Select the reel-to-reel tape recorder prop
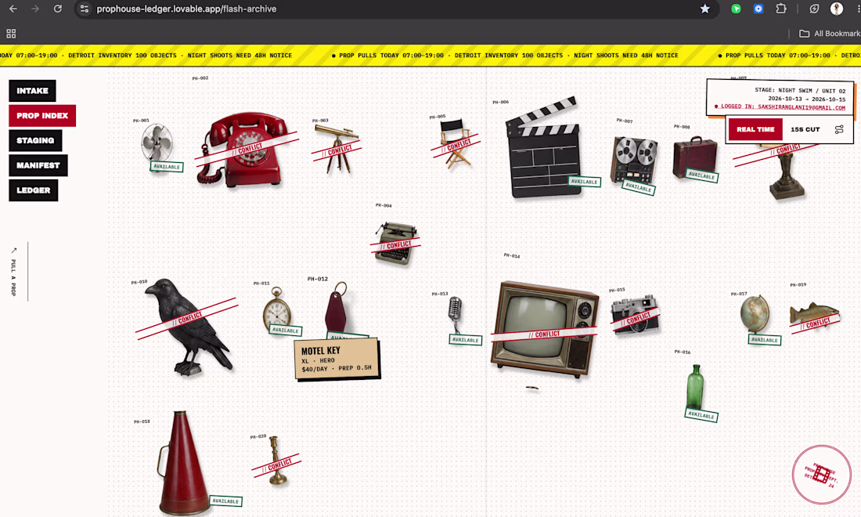 (x=634, y=160)
